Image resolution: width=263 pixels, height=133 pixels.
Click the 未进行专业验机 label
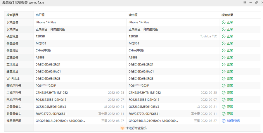point(136,128)
